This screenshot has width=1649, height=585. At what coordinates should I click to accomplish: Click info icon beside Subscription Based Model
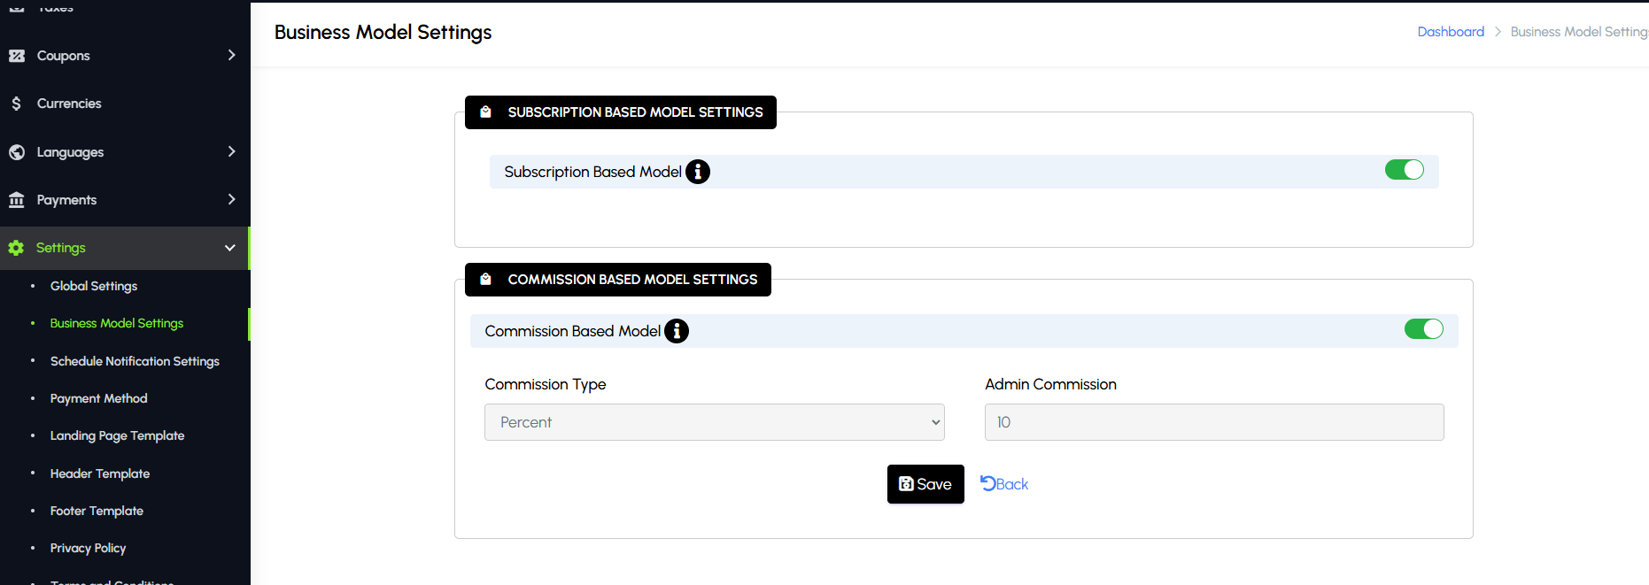[x=698, y=172]
